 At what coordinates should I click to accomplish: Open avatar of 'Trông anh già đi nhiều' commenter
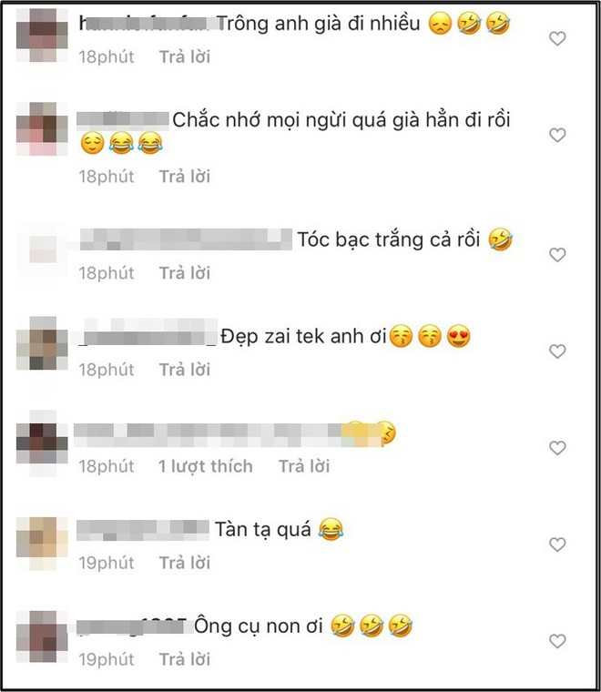pos(43,36)
